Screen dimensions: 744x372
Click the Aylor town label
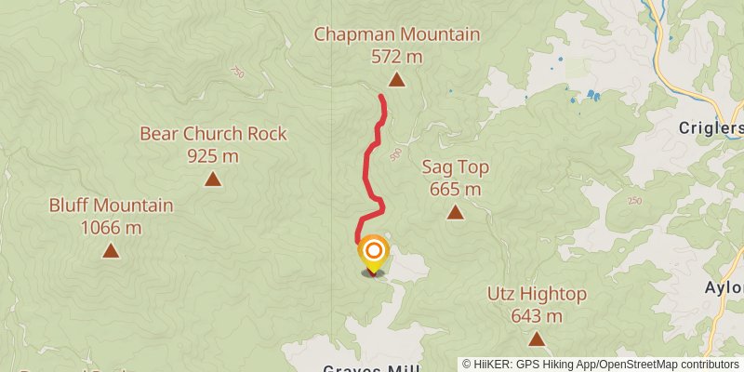pos(724,287)
